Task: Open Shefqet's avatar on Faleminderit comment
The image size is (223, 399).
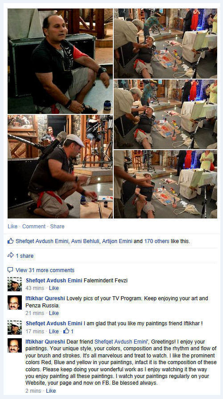Action: (x=15, y=284)
